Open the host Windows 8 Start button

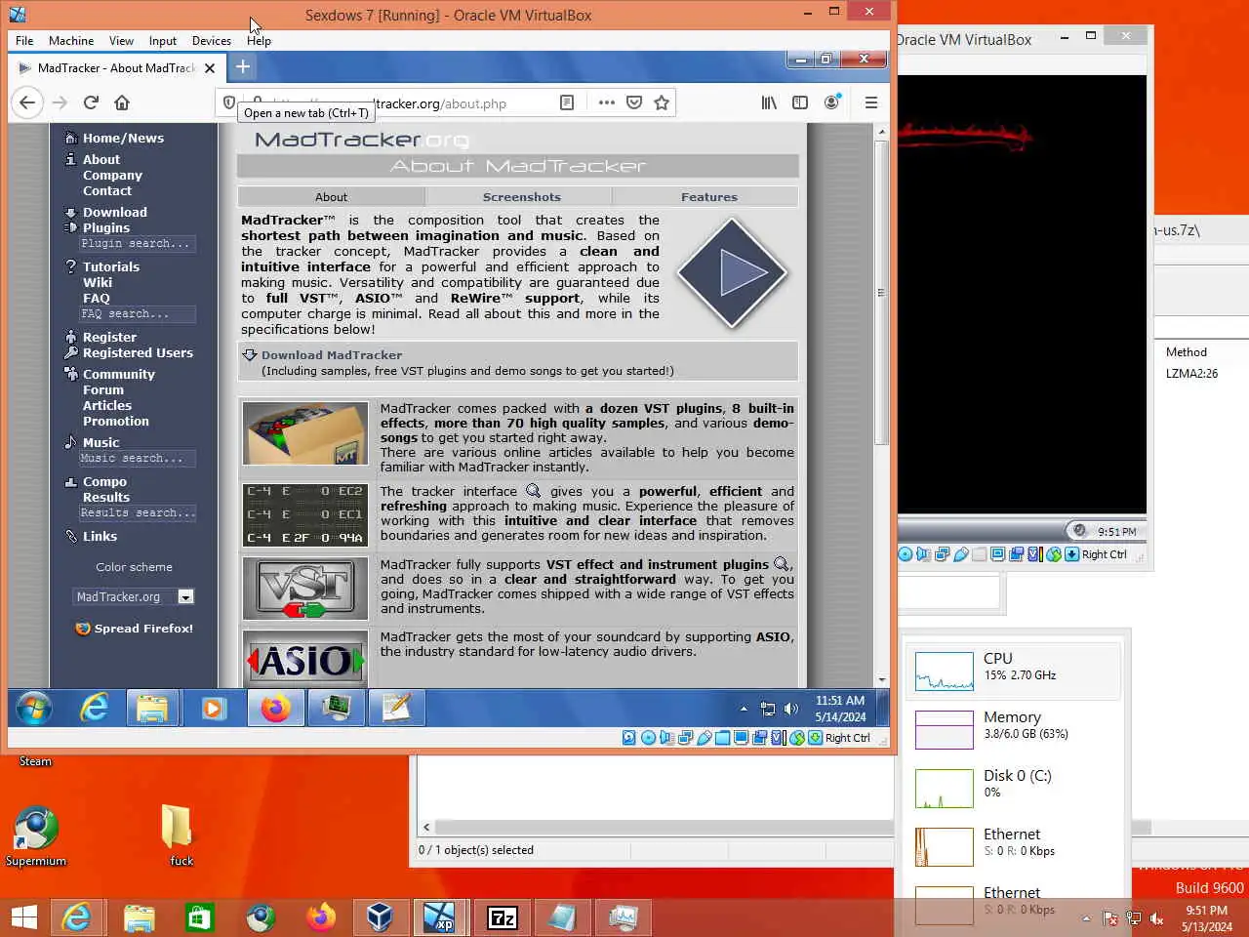[23, 917]
